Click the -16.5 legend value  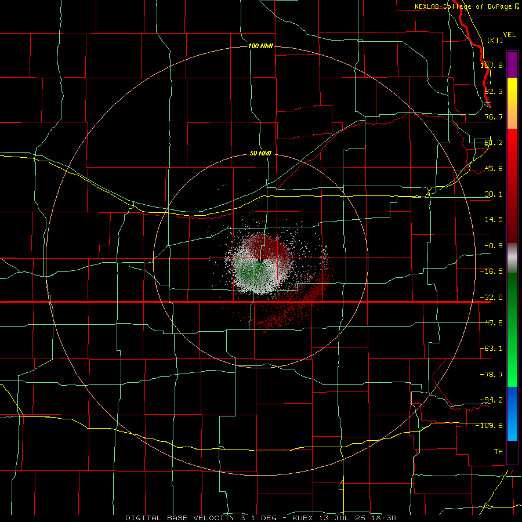click(x=491, y=271)
